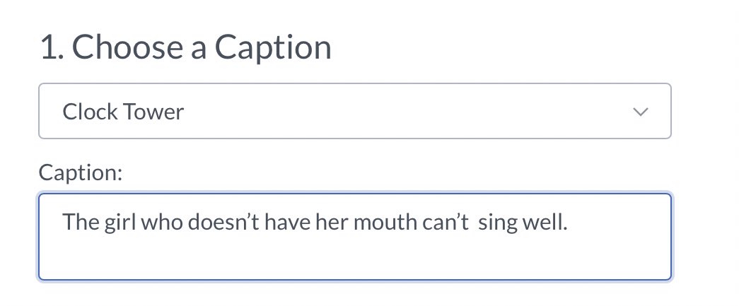Viewport: 739px width, 306px height.
Task: Place cursor on the word 'sing' in caption
Action: (x=495, y=222)
